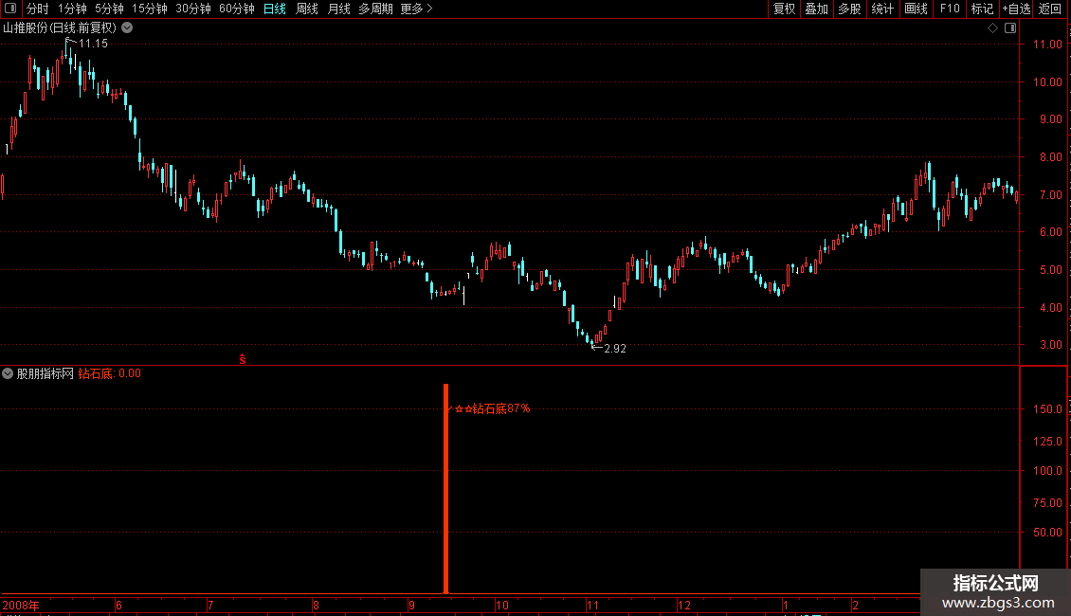The width and height of the screenshot is (1071, 616).
Task: Switch to 日线 daily chart
Action: (x=275, y=9)
